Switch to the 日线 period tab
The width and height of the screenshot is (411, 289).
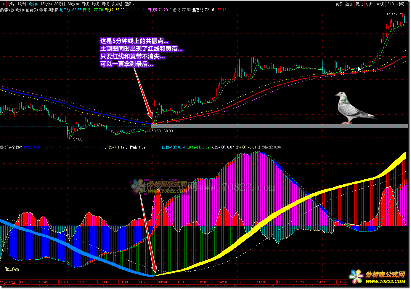(x=85, y=4)
